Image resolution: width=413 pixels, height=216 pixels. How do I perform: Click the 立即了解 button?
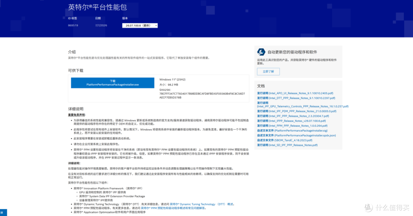click(268, 71)
